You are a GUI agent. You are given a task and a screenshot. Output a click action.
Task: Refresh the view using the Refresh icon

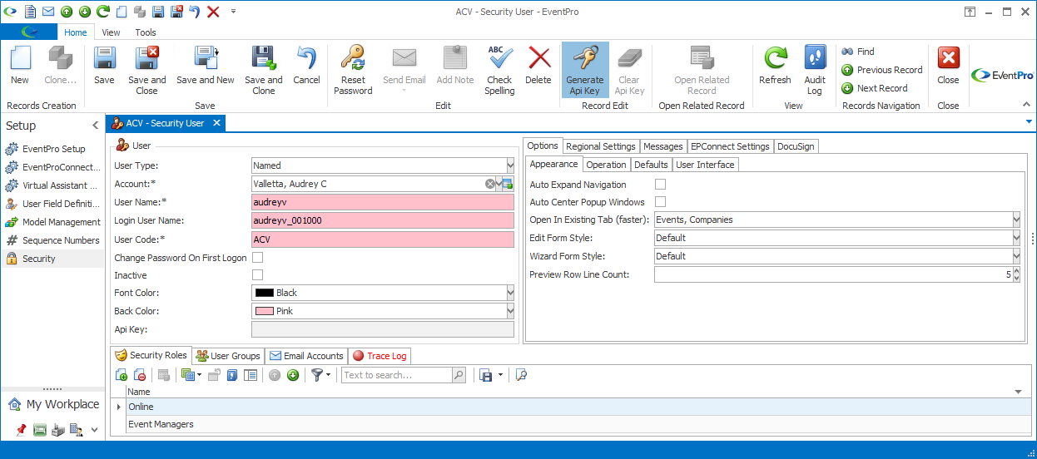(x=775, y=58)
